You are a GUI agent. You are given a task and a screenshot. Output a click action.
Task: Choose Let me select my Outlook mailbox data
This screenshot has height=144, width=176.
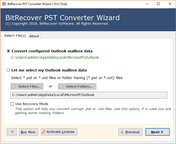[x=9, y=70]
